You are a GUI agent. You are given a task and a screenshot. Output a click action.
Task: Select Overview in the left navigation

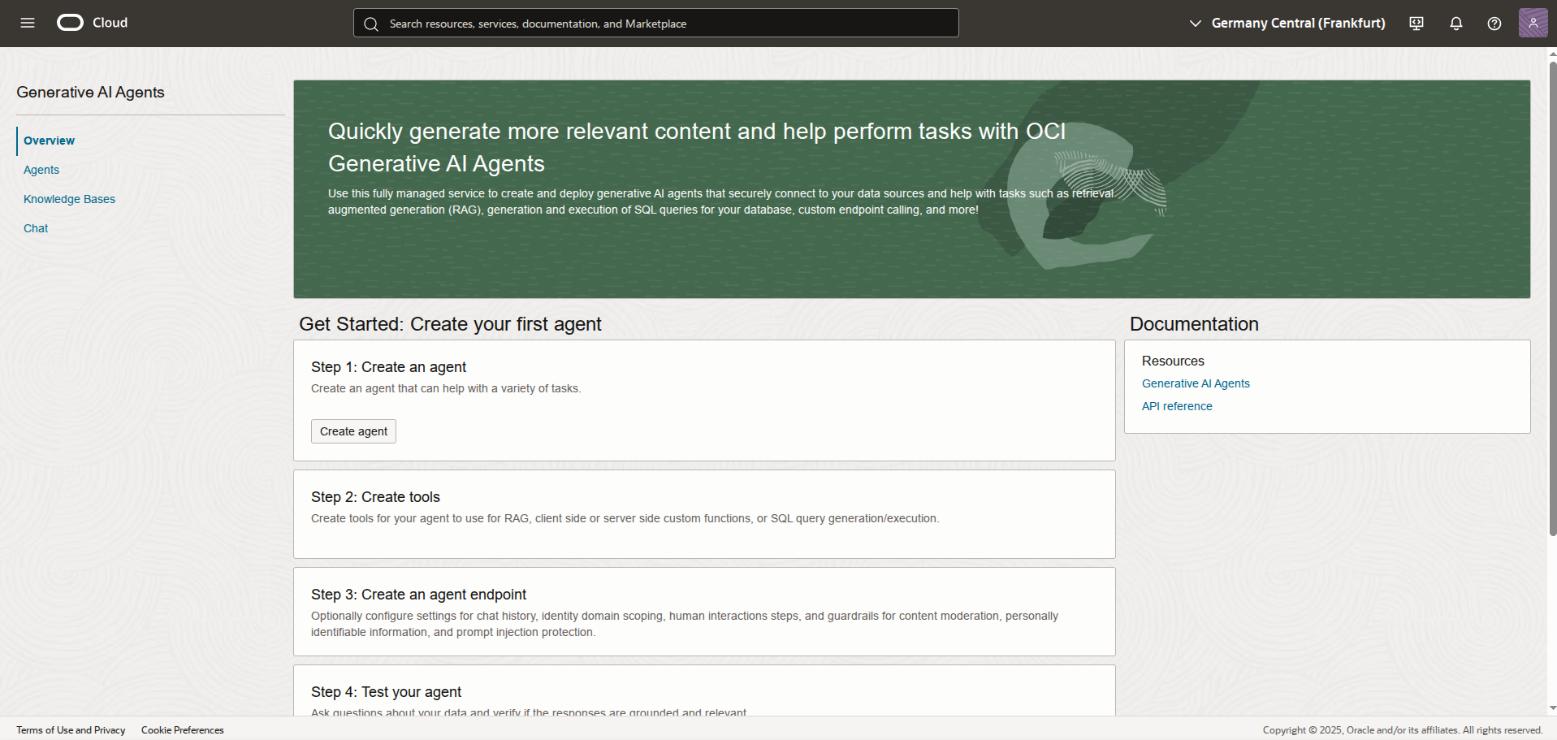pyautogui.click(x=49, y=141)
